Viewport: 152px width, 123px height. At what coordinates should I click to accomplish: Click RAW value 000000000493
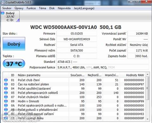click(x=134, y=114)
